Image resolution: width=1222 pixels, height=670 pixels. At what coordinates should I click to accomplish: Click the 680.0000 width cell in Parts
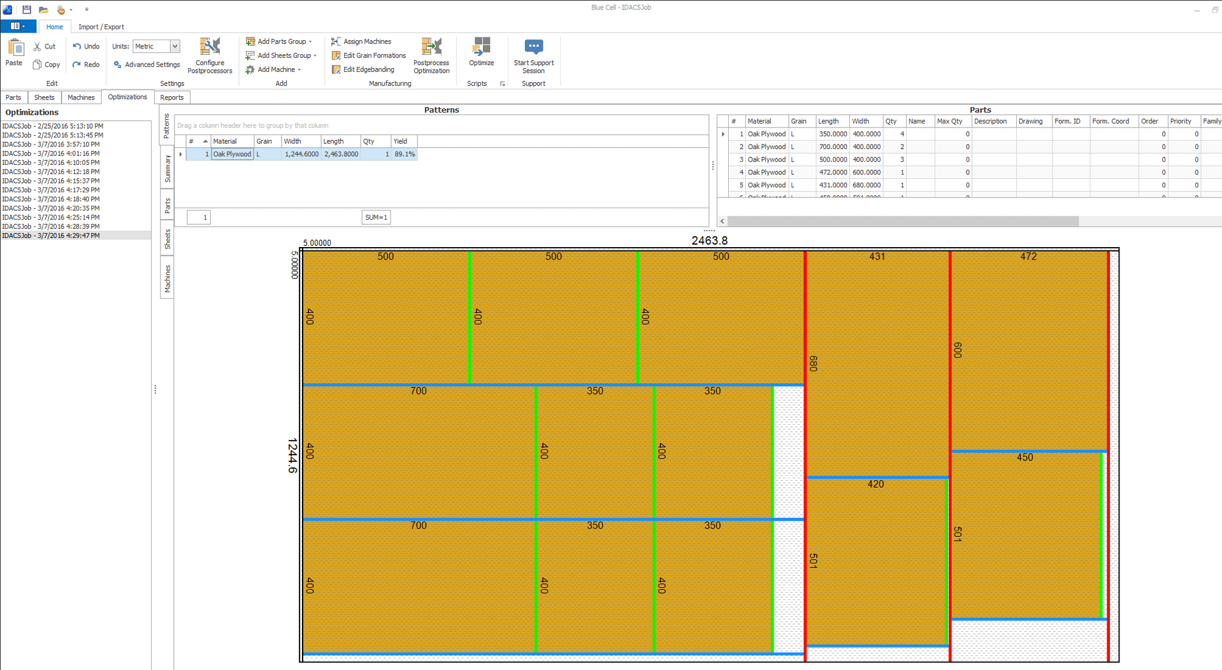(866, 185)
